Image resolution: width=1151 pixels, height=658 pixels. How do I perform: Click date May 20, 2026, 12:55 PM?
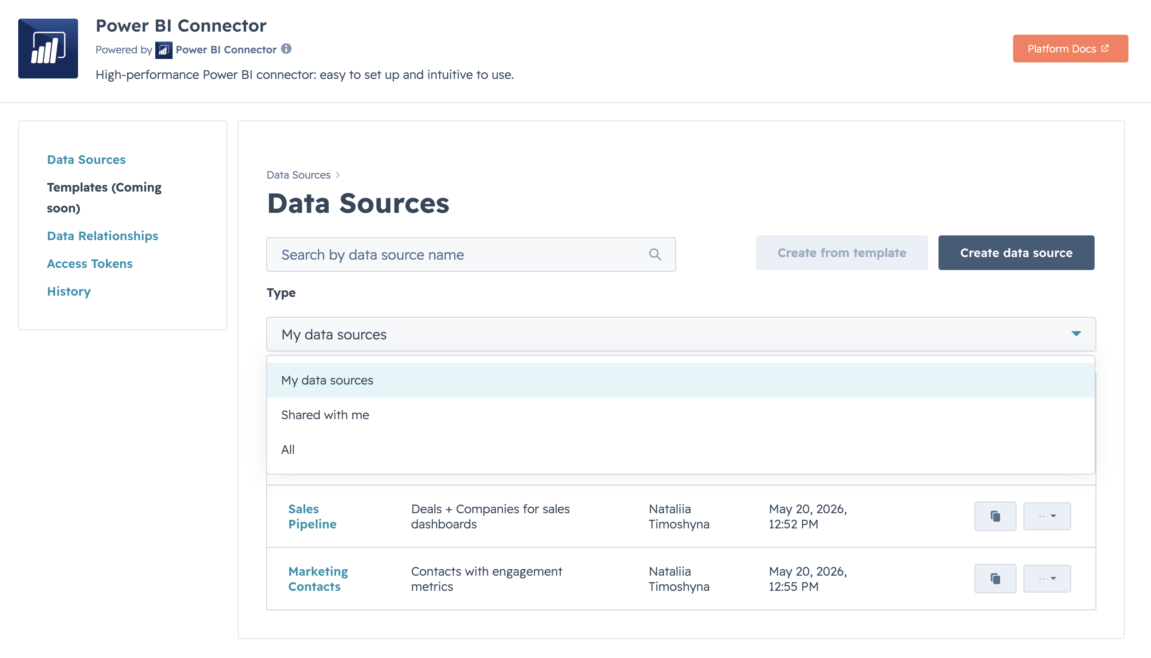(808, 579)
